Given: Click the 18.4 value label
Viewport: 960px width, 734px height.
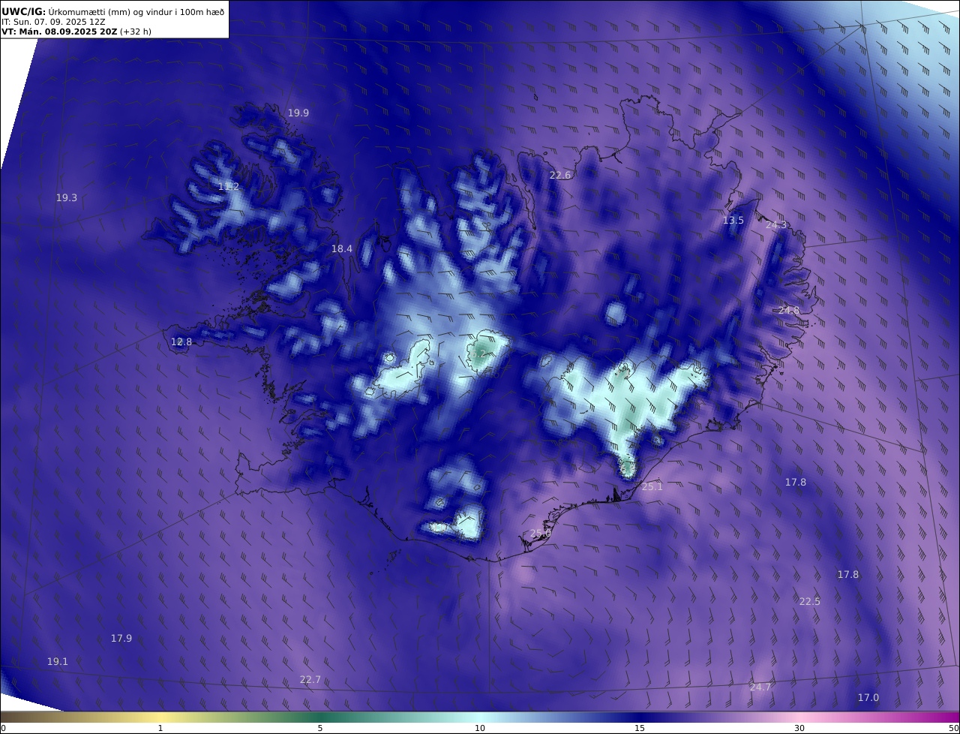Looking at the screenshot, I should pos(342,248).
